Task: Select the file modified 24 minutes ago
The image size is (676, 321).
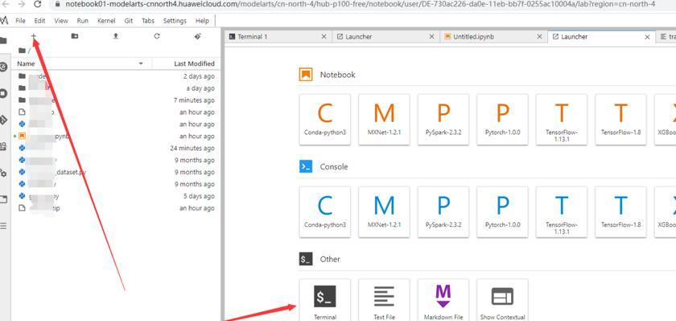Action: 116,148
